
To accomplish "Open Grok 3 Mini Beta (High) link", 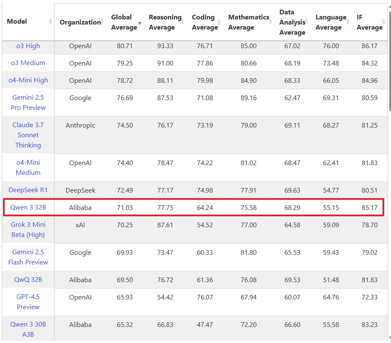I will [x=28, y=229].
